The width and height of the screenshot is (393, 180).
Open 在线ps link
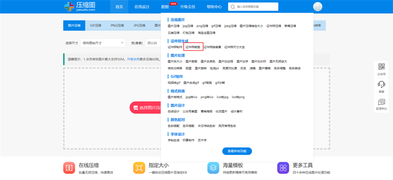click(214, 68)
